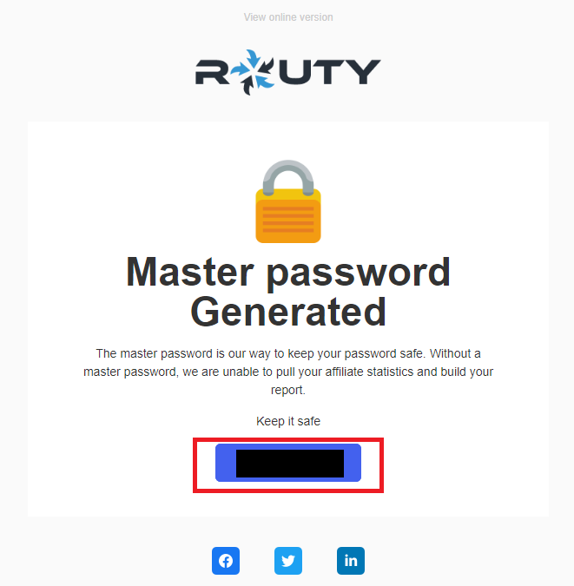The width and height of the screenshot is (574, 586).
Task: Click the red outline around the password
Action: 288,439
